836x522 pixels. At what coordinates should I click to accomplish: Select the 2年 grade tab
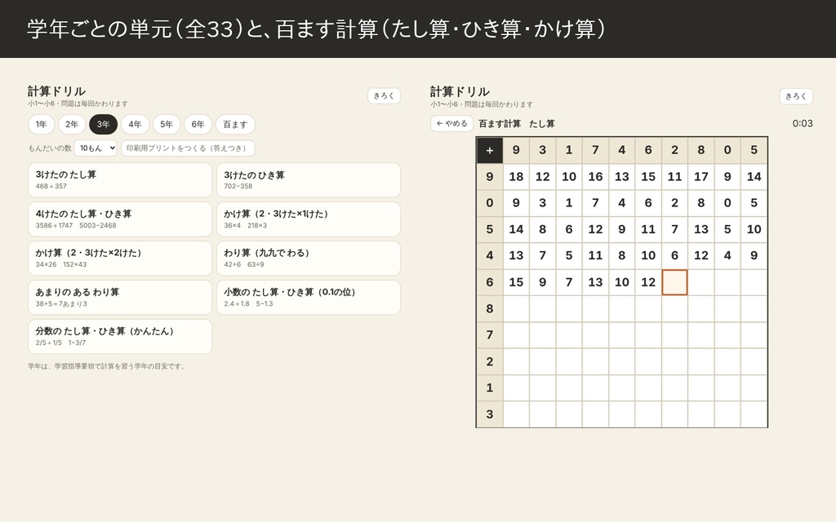click(72, 125)
